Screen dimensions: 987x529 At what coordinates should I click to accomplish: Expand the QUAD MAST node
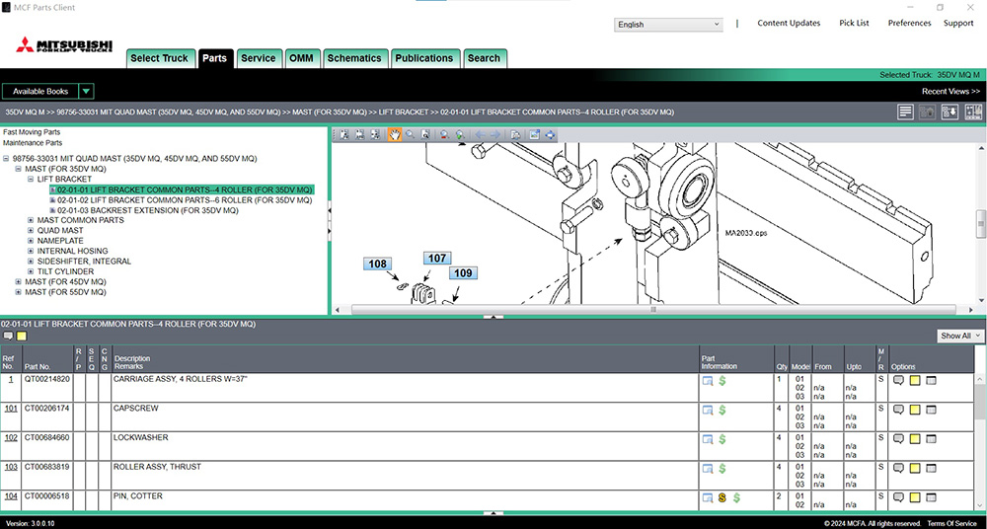tap(31, 231)
